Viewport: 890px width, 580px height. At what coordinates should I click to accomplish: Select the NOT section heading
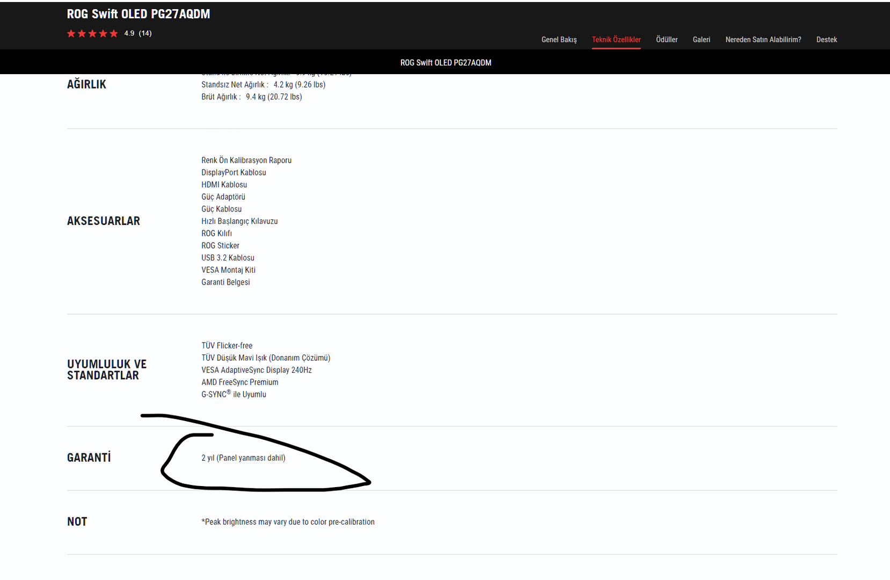coord(77,522)
